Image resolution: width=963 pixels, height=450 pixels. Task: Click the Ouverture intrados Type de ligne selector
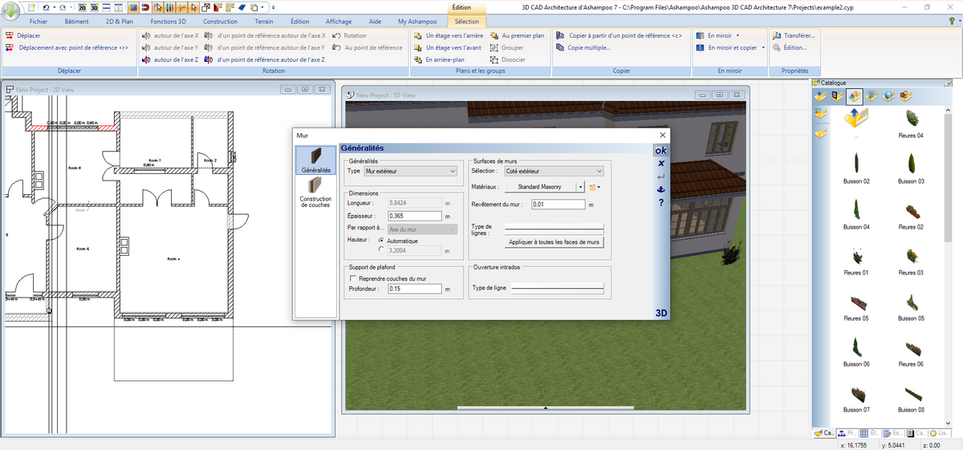point(558,286)
